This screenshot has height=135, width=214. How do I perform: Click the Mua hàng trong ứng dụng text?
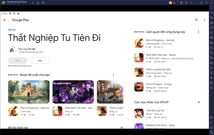[20, 66]
